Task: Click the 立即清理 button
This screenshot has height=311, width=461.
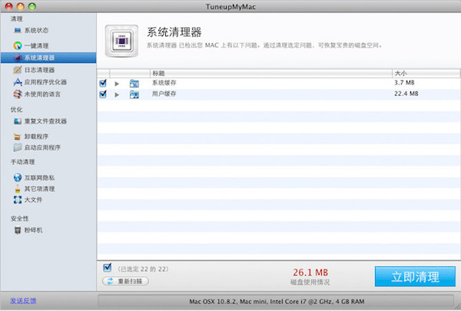Action: pos(415,276)
